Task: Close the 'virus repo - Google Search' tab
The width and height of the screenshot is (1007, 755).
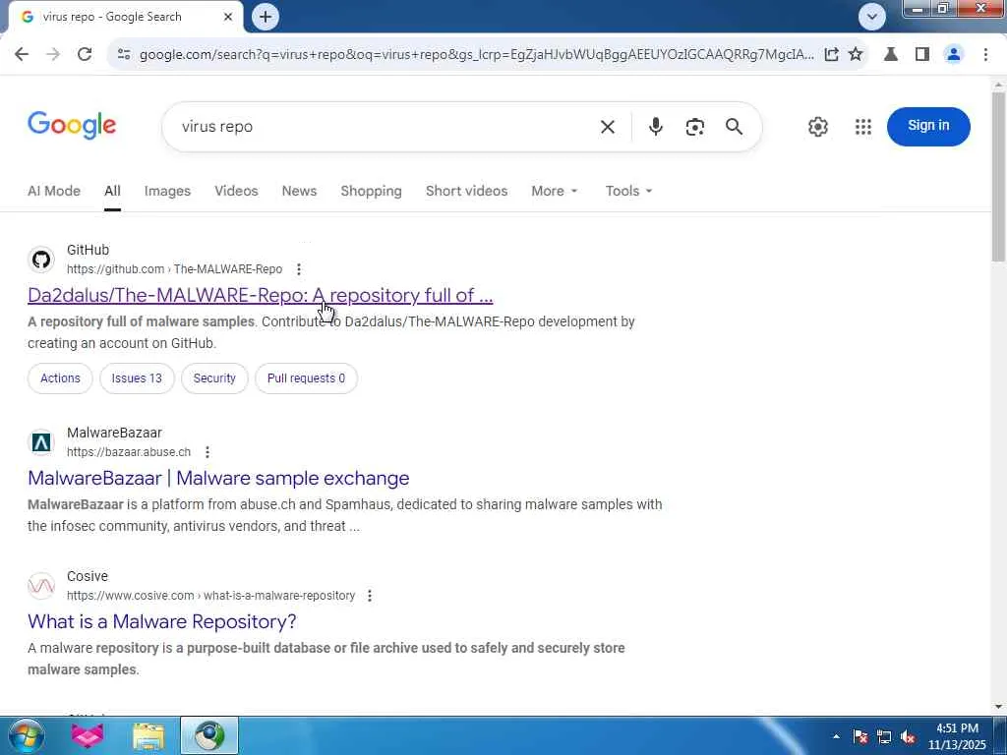Action: [228, 17]
